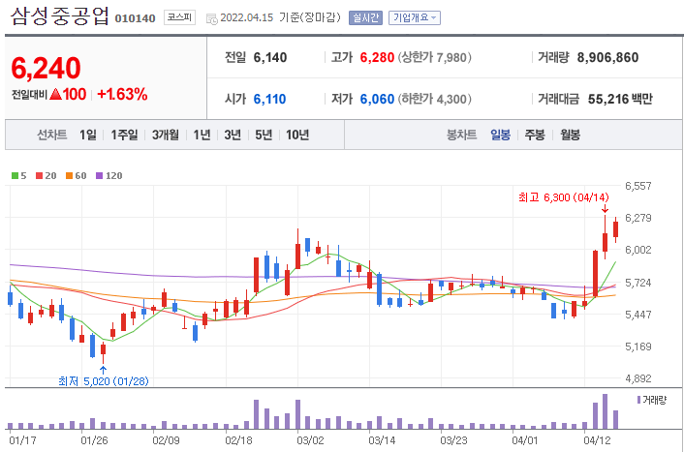
Task: Switch to 일봉 daily candle chart
Action: 500,136
